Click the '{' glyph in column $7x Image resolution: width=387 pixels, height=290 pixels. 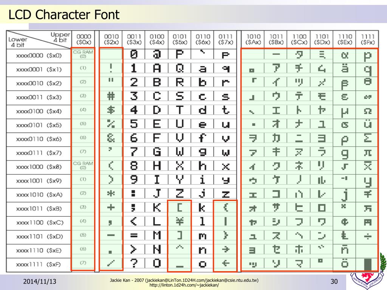pos(226,207)
